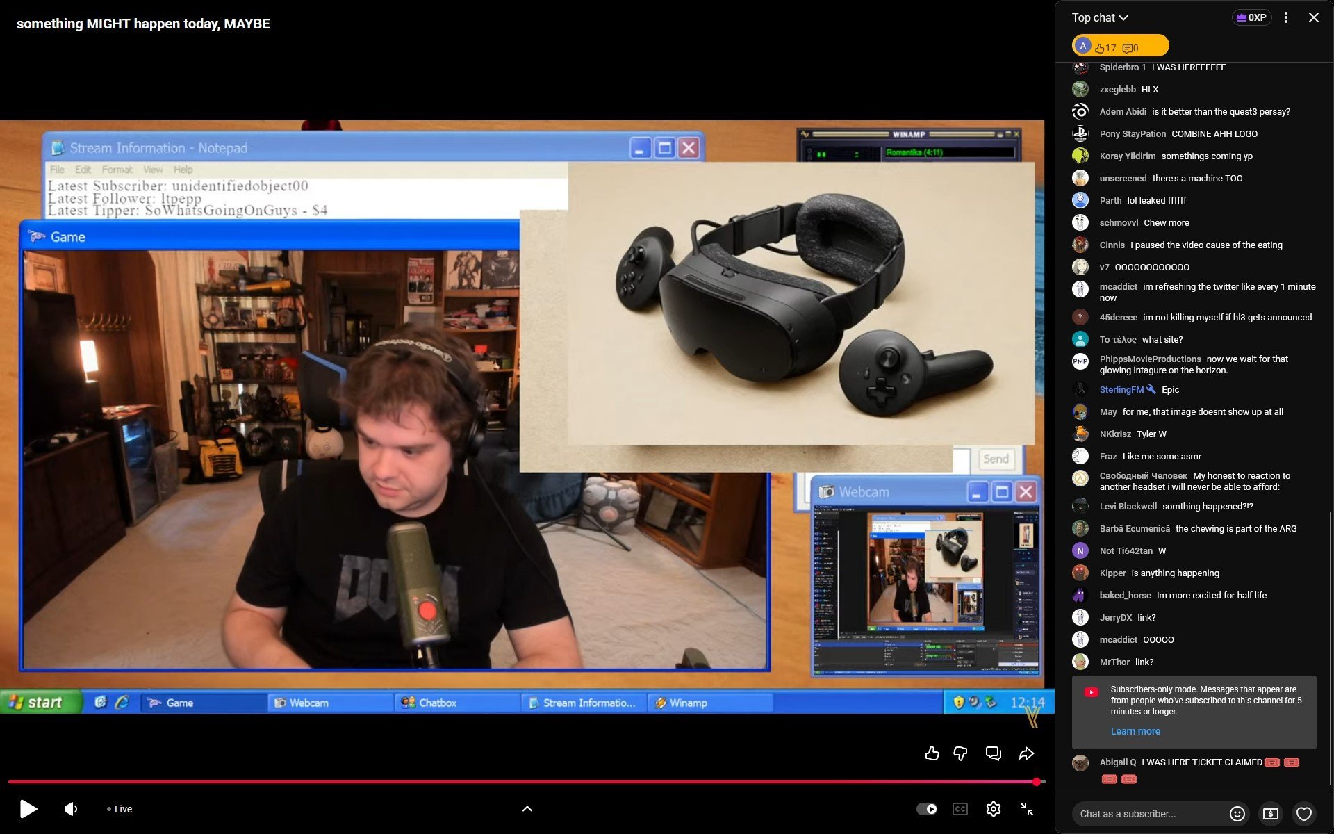Click the chat message input field
The width and height of the screenshot is (1334, 834).
click(1146, 814)
